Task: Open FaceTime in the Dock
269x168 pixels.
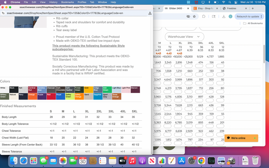Action: coord(73,161)
